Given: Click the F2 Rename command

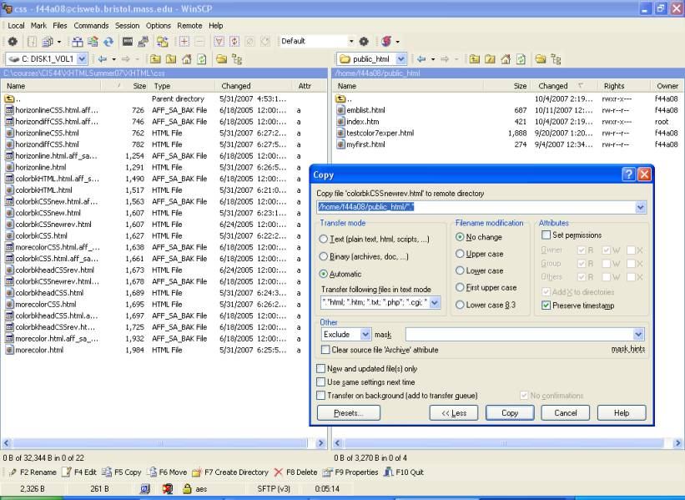Looking at the screenshot, I should (33, 472).
